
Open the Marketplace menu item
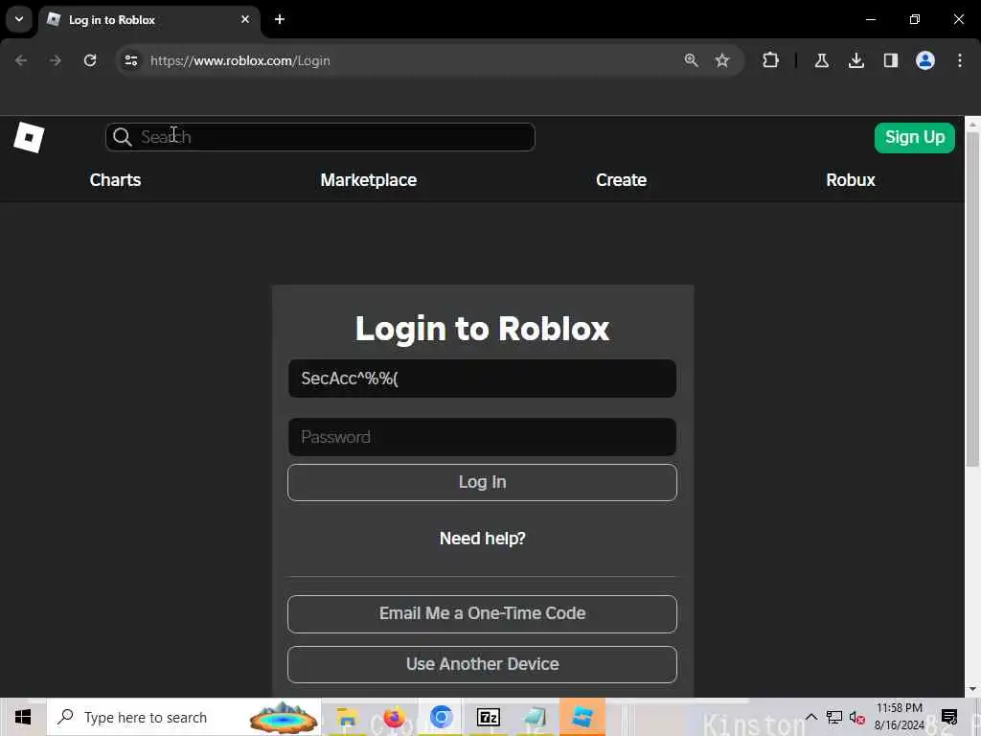369,180
